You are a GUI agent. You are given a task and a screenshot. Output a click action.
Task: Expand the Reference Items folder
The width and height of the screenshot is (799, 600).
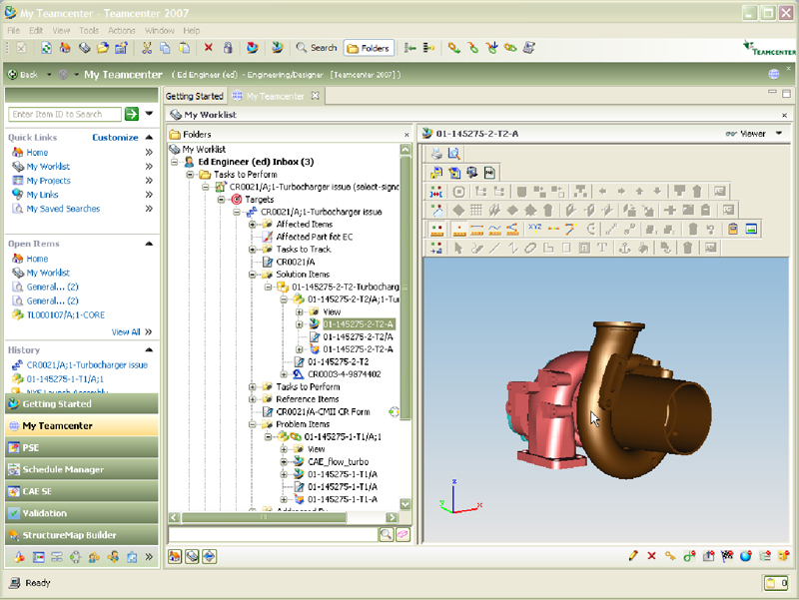pyautogui.click(x=253, y=399)
